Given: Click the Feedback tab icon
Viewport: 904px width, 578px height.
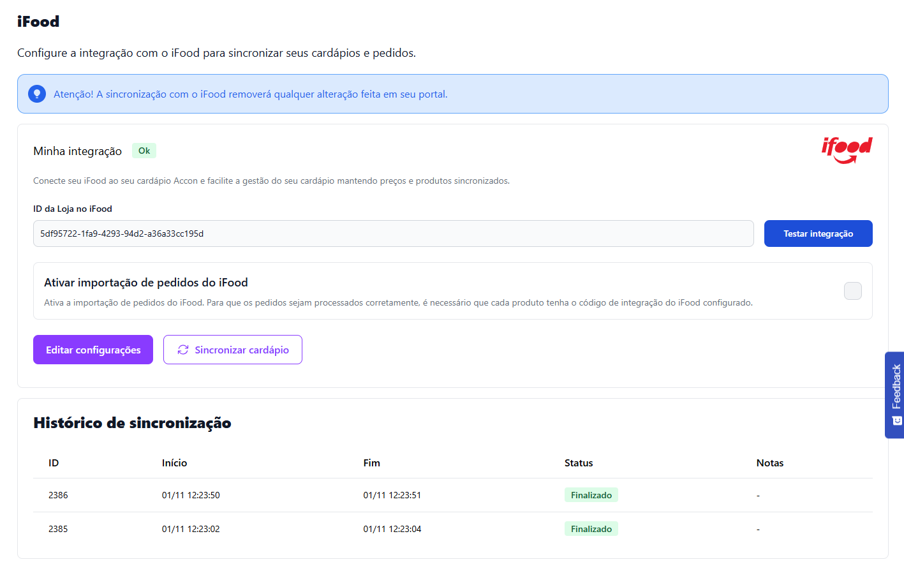Looking at the screenshot, I should 896,420.
